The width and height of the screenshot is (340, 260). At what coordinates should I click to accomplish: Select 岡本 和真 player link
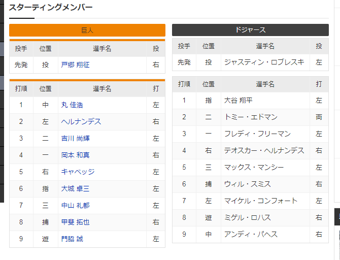tap(75, 155)
